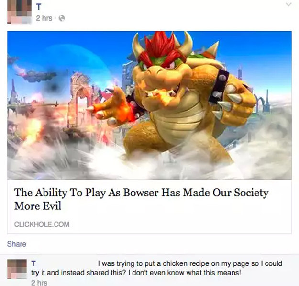Click the commenter's name T
This screenshot has width=299, height=286.
pyautogui.click(x=33, y=263)
